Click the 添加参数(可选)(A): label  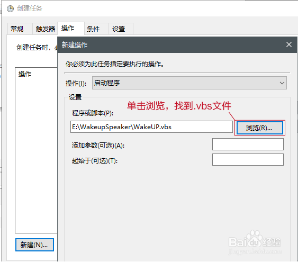98,146
